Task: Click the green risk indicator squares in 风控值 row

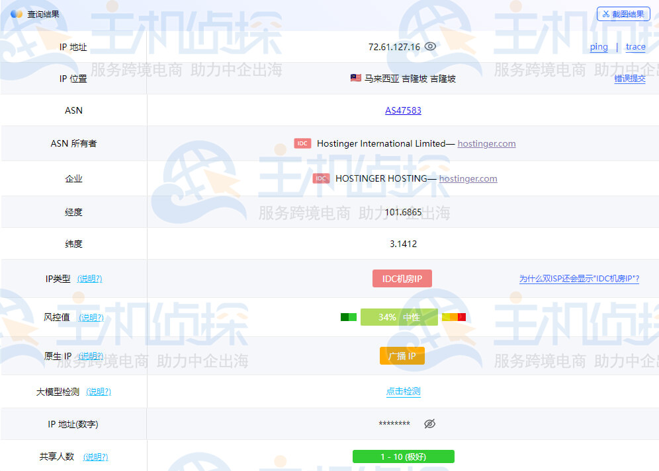Action: click(x=348, y=317)
